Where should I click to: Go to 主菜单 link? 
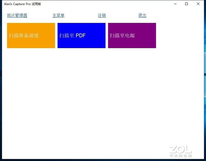point(59,15)
